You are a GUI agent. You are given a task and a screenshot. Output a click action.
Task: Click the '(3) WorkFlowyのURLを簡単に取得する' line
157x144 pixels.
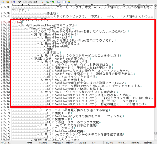pos(74,89)
